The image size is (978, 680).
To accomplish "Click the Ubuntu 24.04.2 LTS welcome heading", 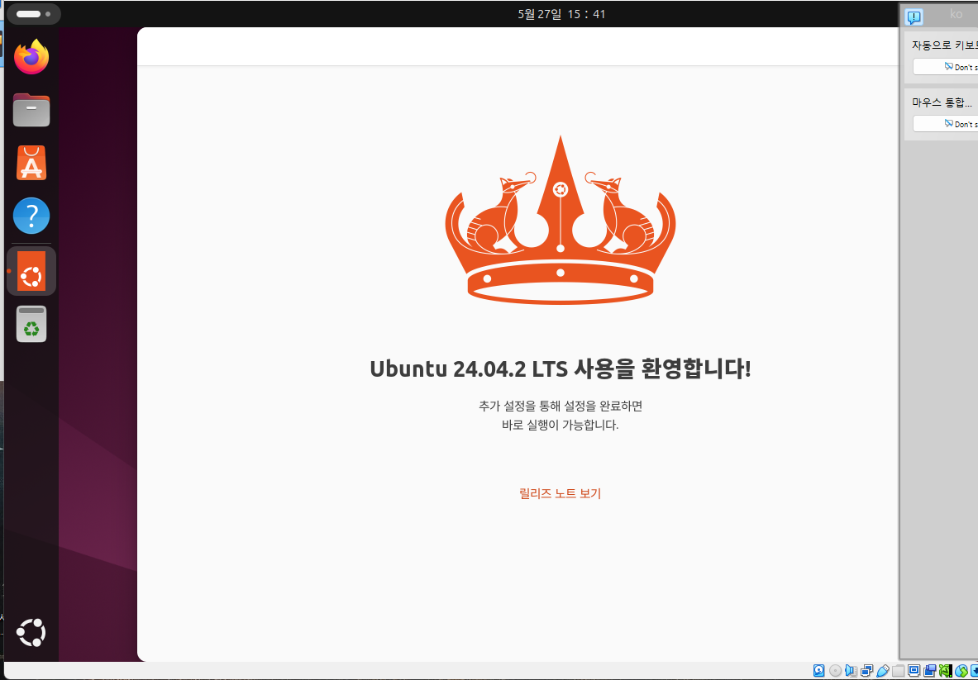I will pyautogui.click(x=561, y=369).
